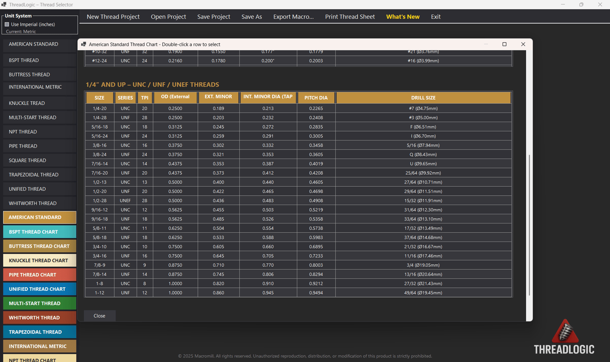Click Exit in the menu bar
This screenshot has width=610, height=362.
click(x=436, y=17)
